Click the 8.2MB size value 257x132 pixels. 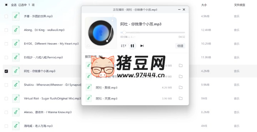(x=205, y=112)
